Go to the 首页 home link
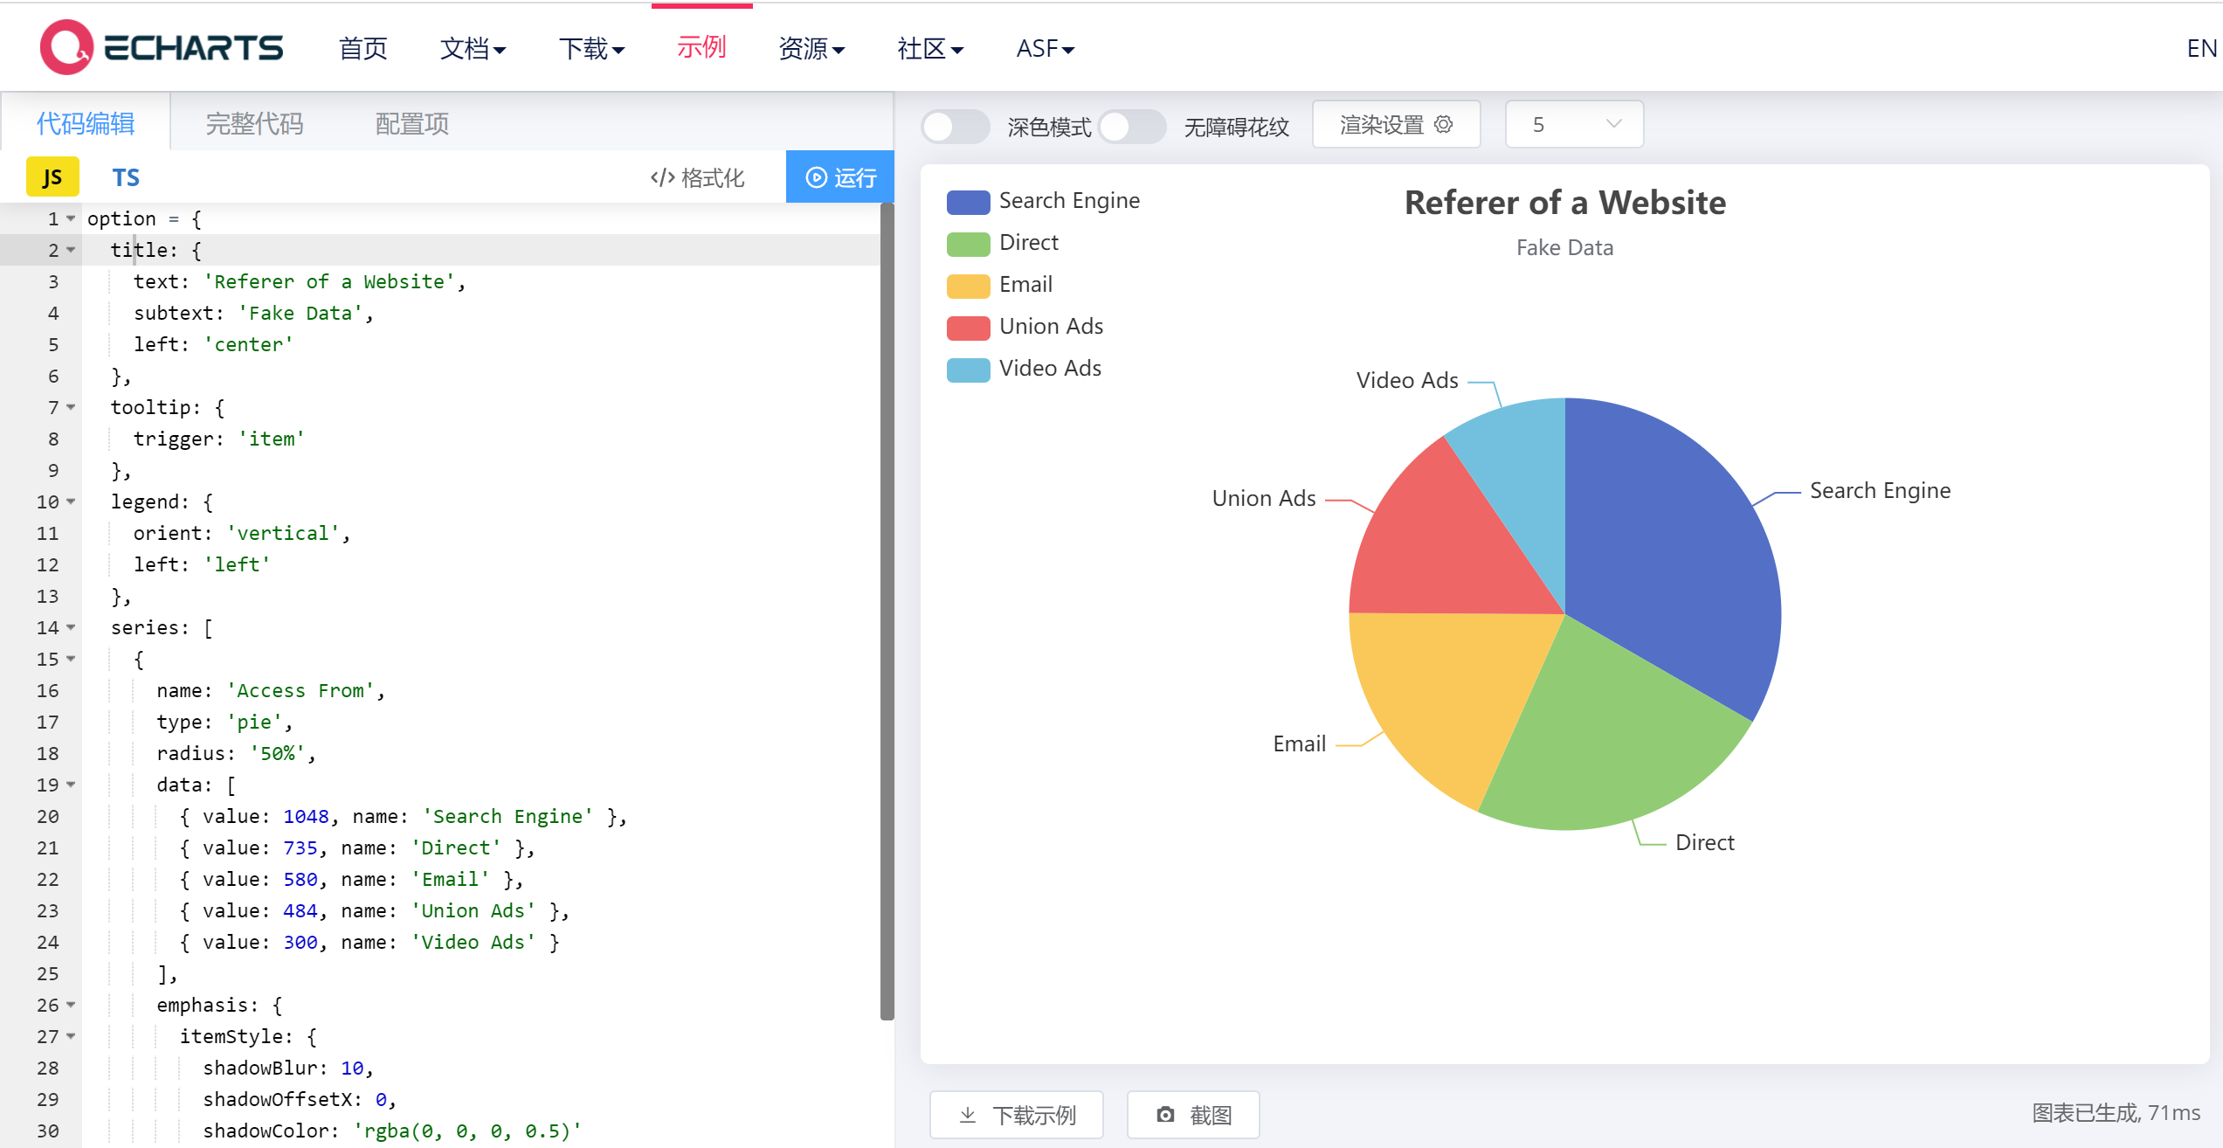The height and width of the screenshot is (1148, 2223). tap(362, 48)
